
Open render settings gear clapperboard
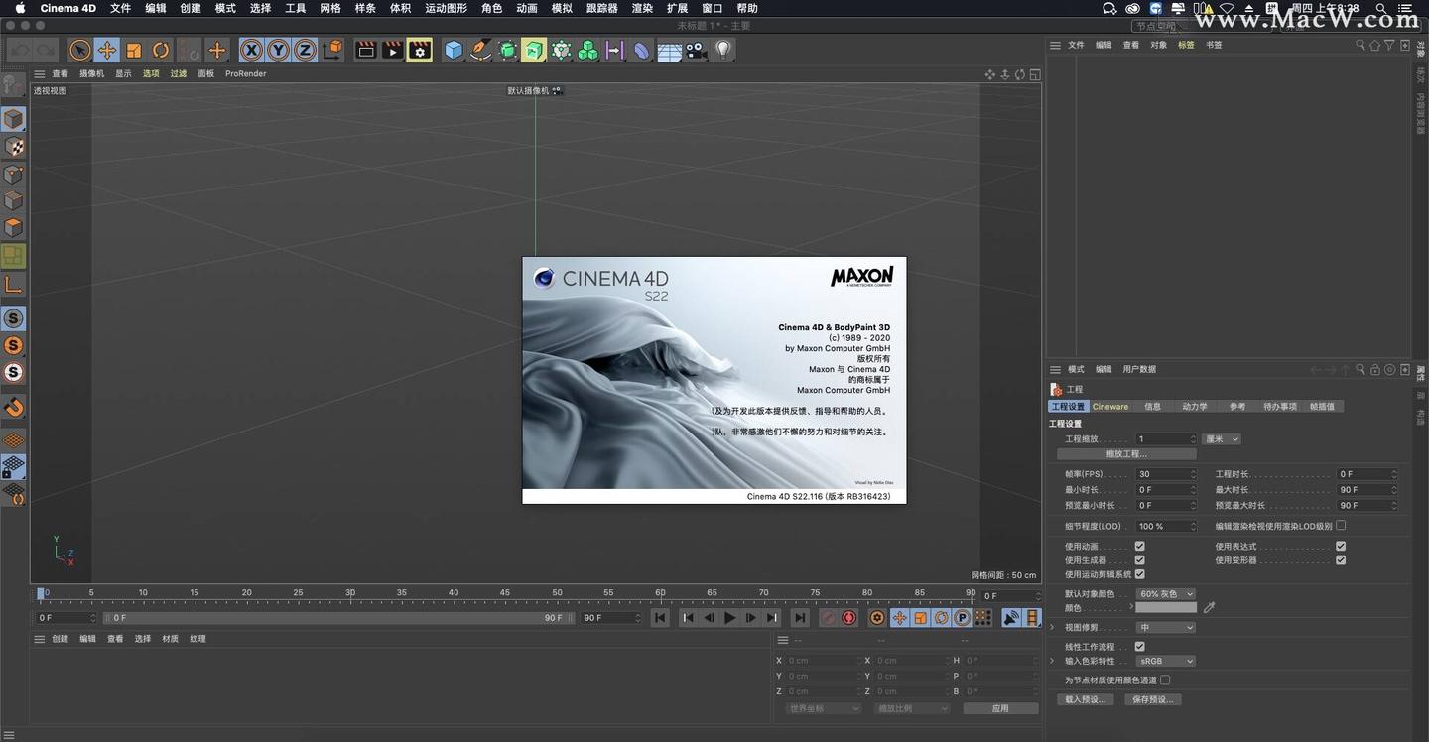click(420, 50)
